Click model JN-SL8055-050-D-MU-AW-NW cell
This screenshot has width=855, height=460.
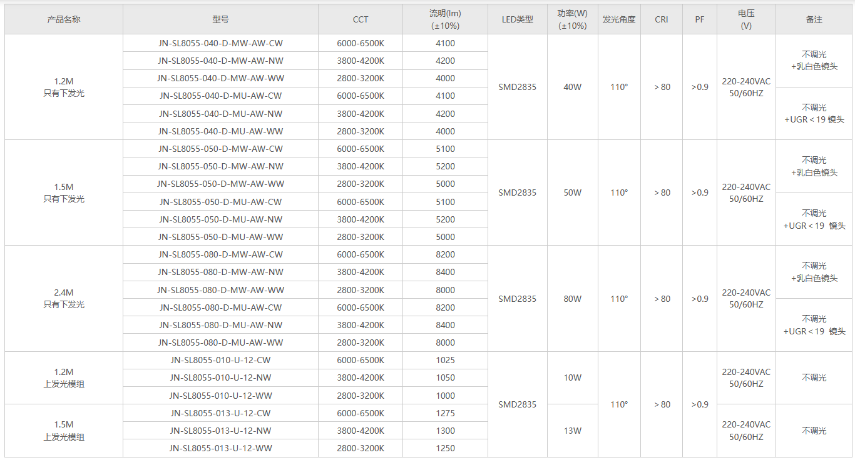[220, 219]
